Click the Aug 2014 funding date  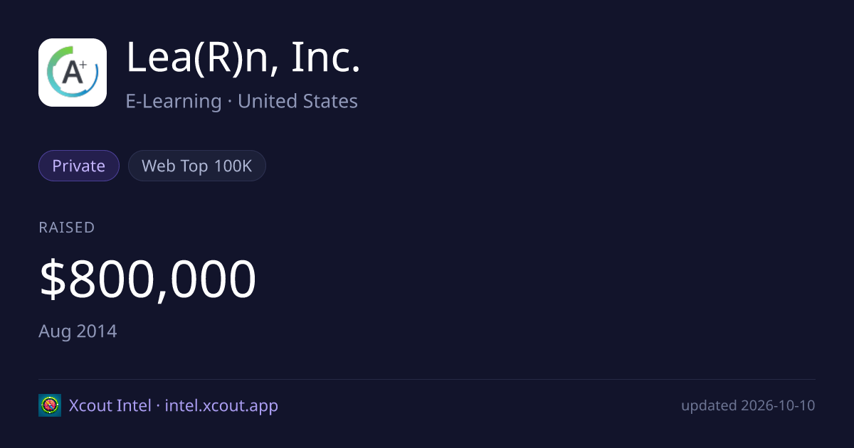tap(78, 331)
